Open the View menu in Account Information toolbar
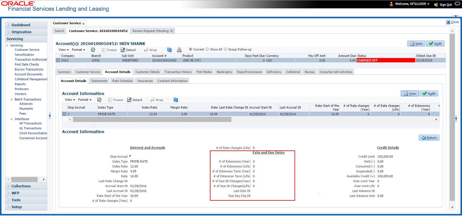 point(70,100)
